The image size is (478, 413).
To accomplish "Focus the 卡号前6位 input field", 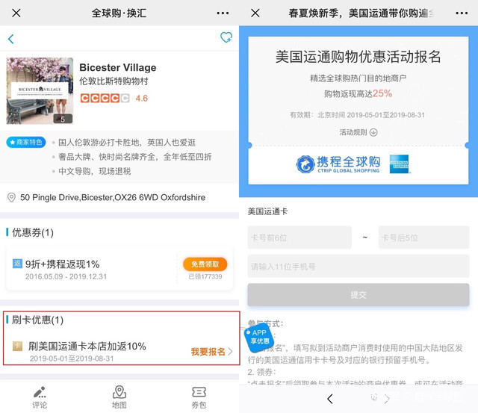I will click(299, 237).
